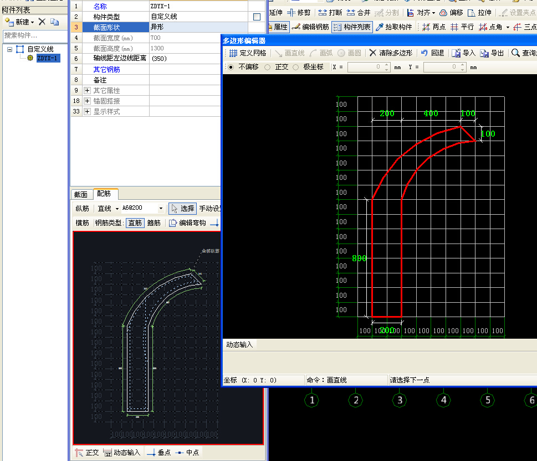The width and height of the screenshot is (537, 461).
Task: Select the 三点 three-point tool
Action: (x=525, y=27)
